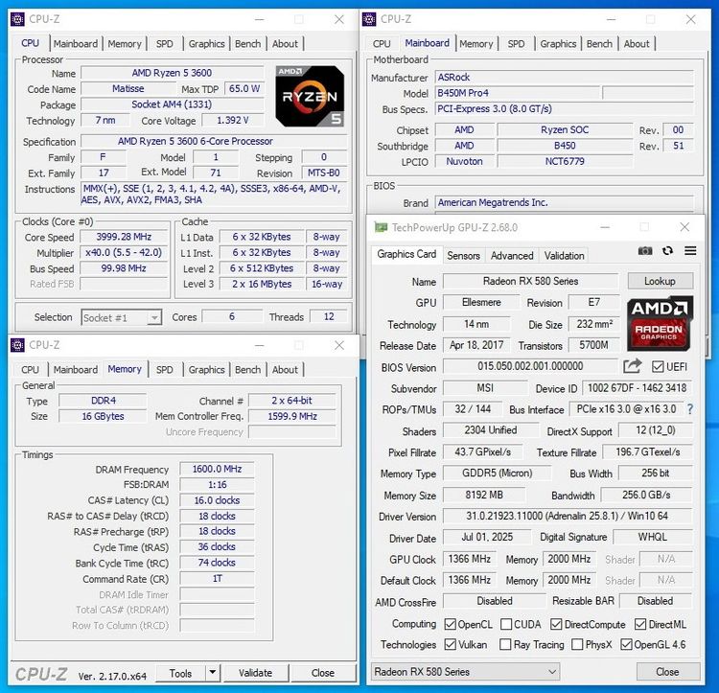Viewport: 719px width, 693px height.
Task: Open Graphics tab in Mainboard window
Action: (558, 44)
